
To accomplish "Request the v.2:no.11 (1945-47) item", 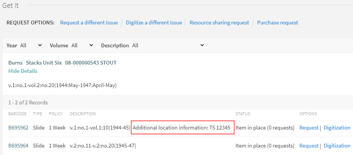I will coord(309,146).
